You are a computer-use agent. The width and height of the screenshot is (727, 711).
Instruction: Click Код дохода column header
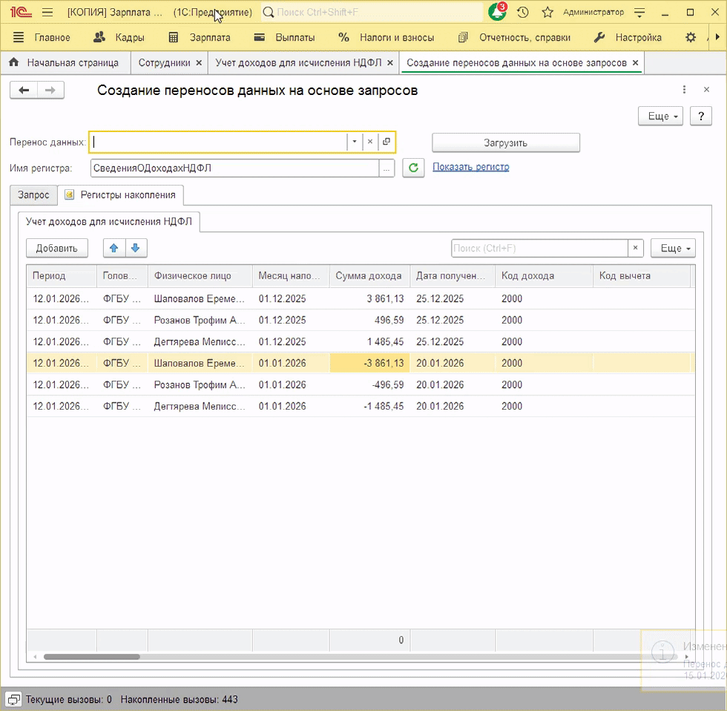click(544, 276)
